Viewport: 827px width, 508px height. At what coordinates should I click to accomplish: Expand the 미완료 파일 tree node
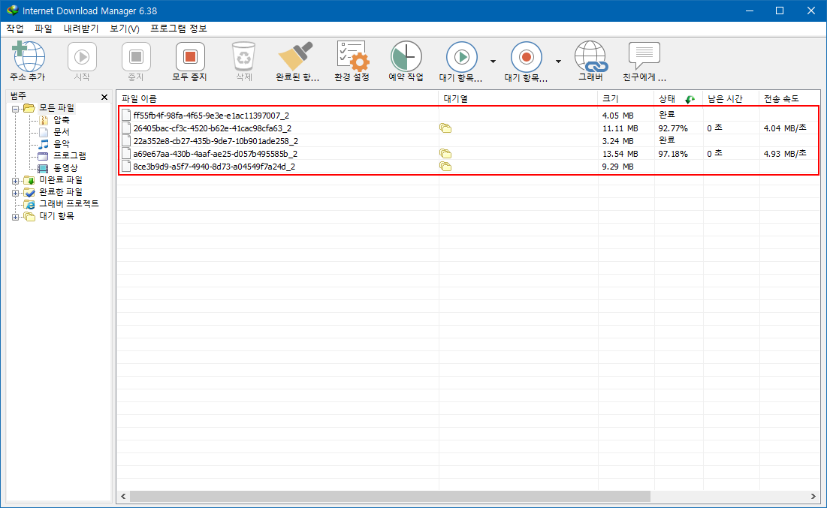[15, 181]
